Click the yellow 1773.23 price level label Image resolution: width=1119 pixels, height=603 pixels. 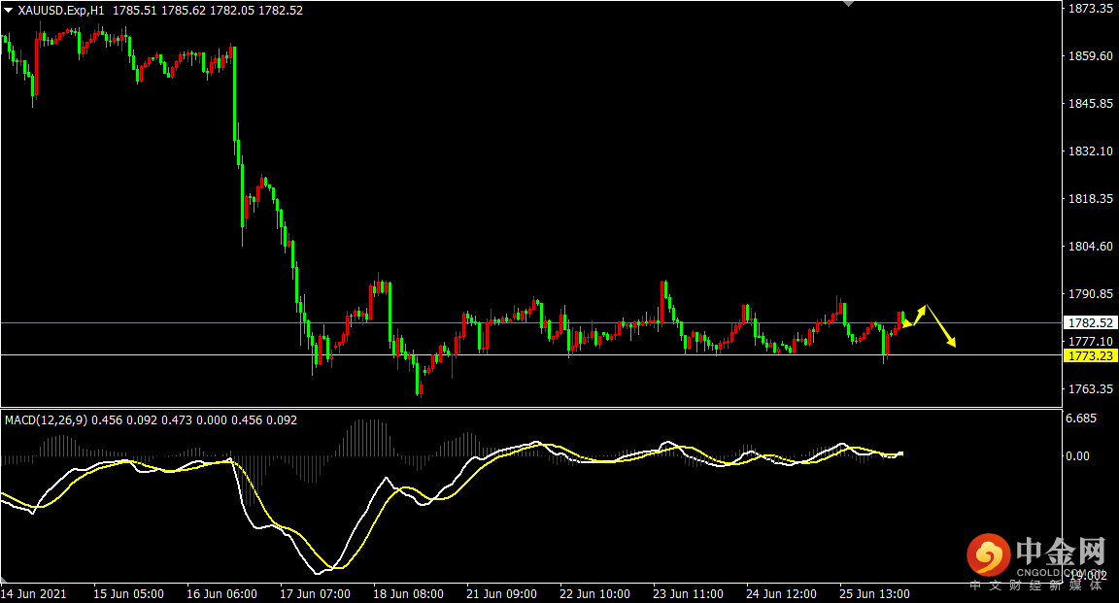(x=1090, y=356)
